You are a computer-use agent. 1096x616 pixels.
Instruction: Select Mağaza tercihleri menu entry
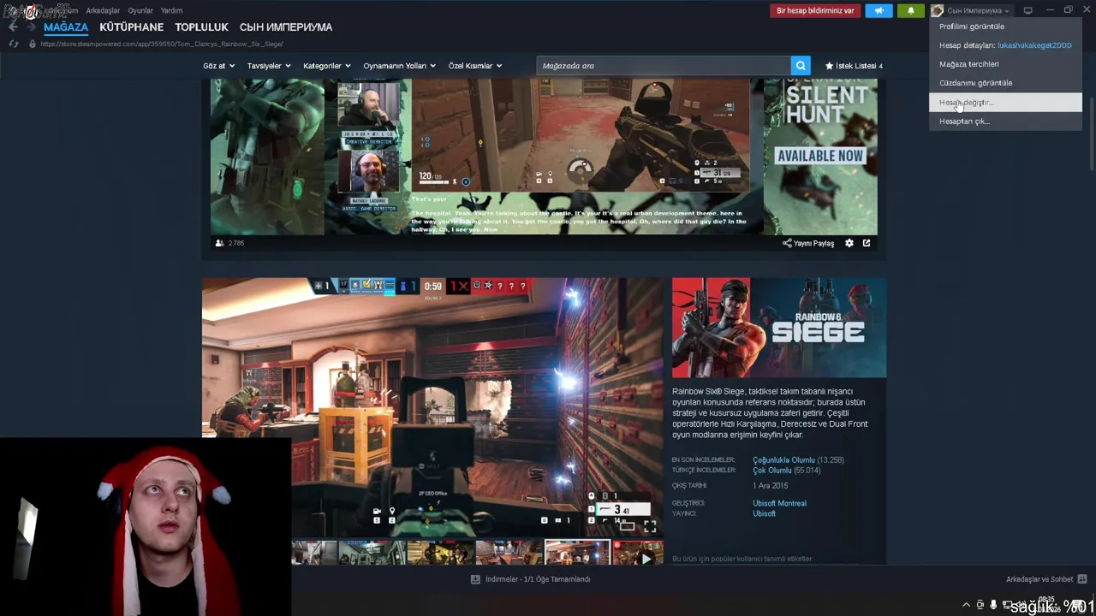(x=1005, y=64)
